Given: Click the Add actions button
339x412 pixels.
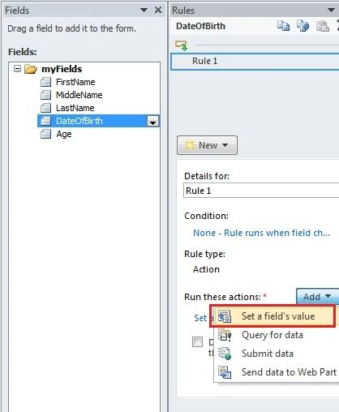Looking at the screenshot, I should 318,297.
